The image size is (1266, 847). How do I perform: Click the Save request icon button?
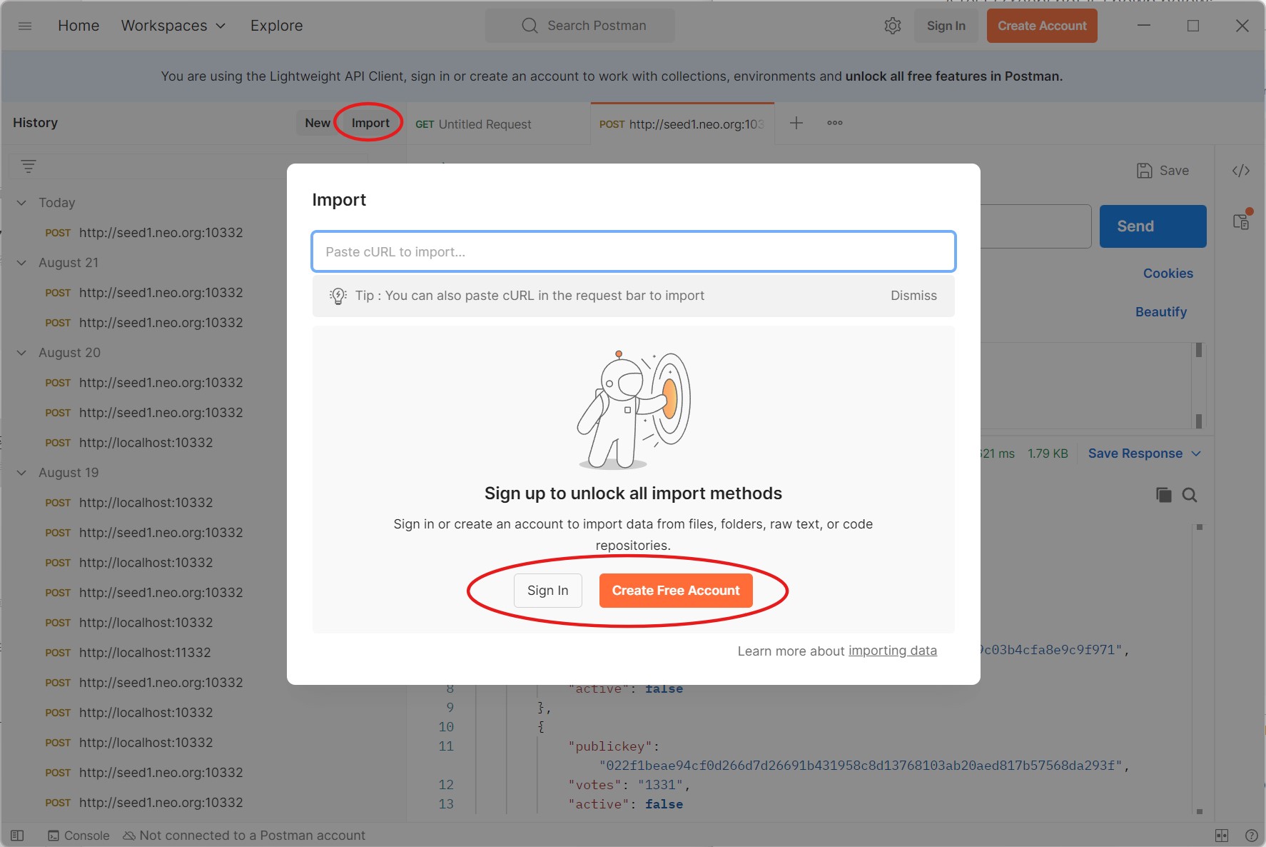click(x=1163, y=171)
